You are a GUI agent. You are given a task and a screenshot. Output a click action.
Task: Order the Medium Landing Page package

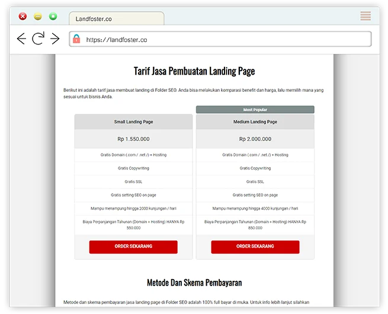[x=255, y=246]
